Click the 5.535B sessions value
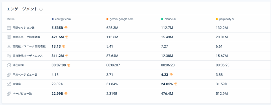 [57, 28]
